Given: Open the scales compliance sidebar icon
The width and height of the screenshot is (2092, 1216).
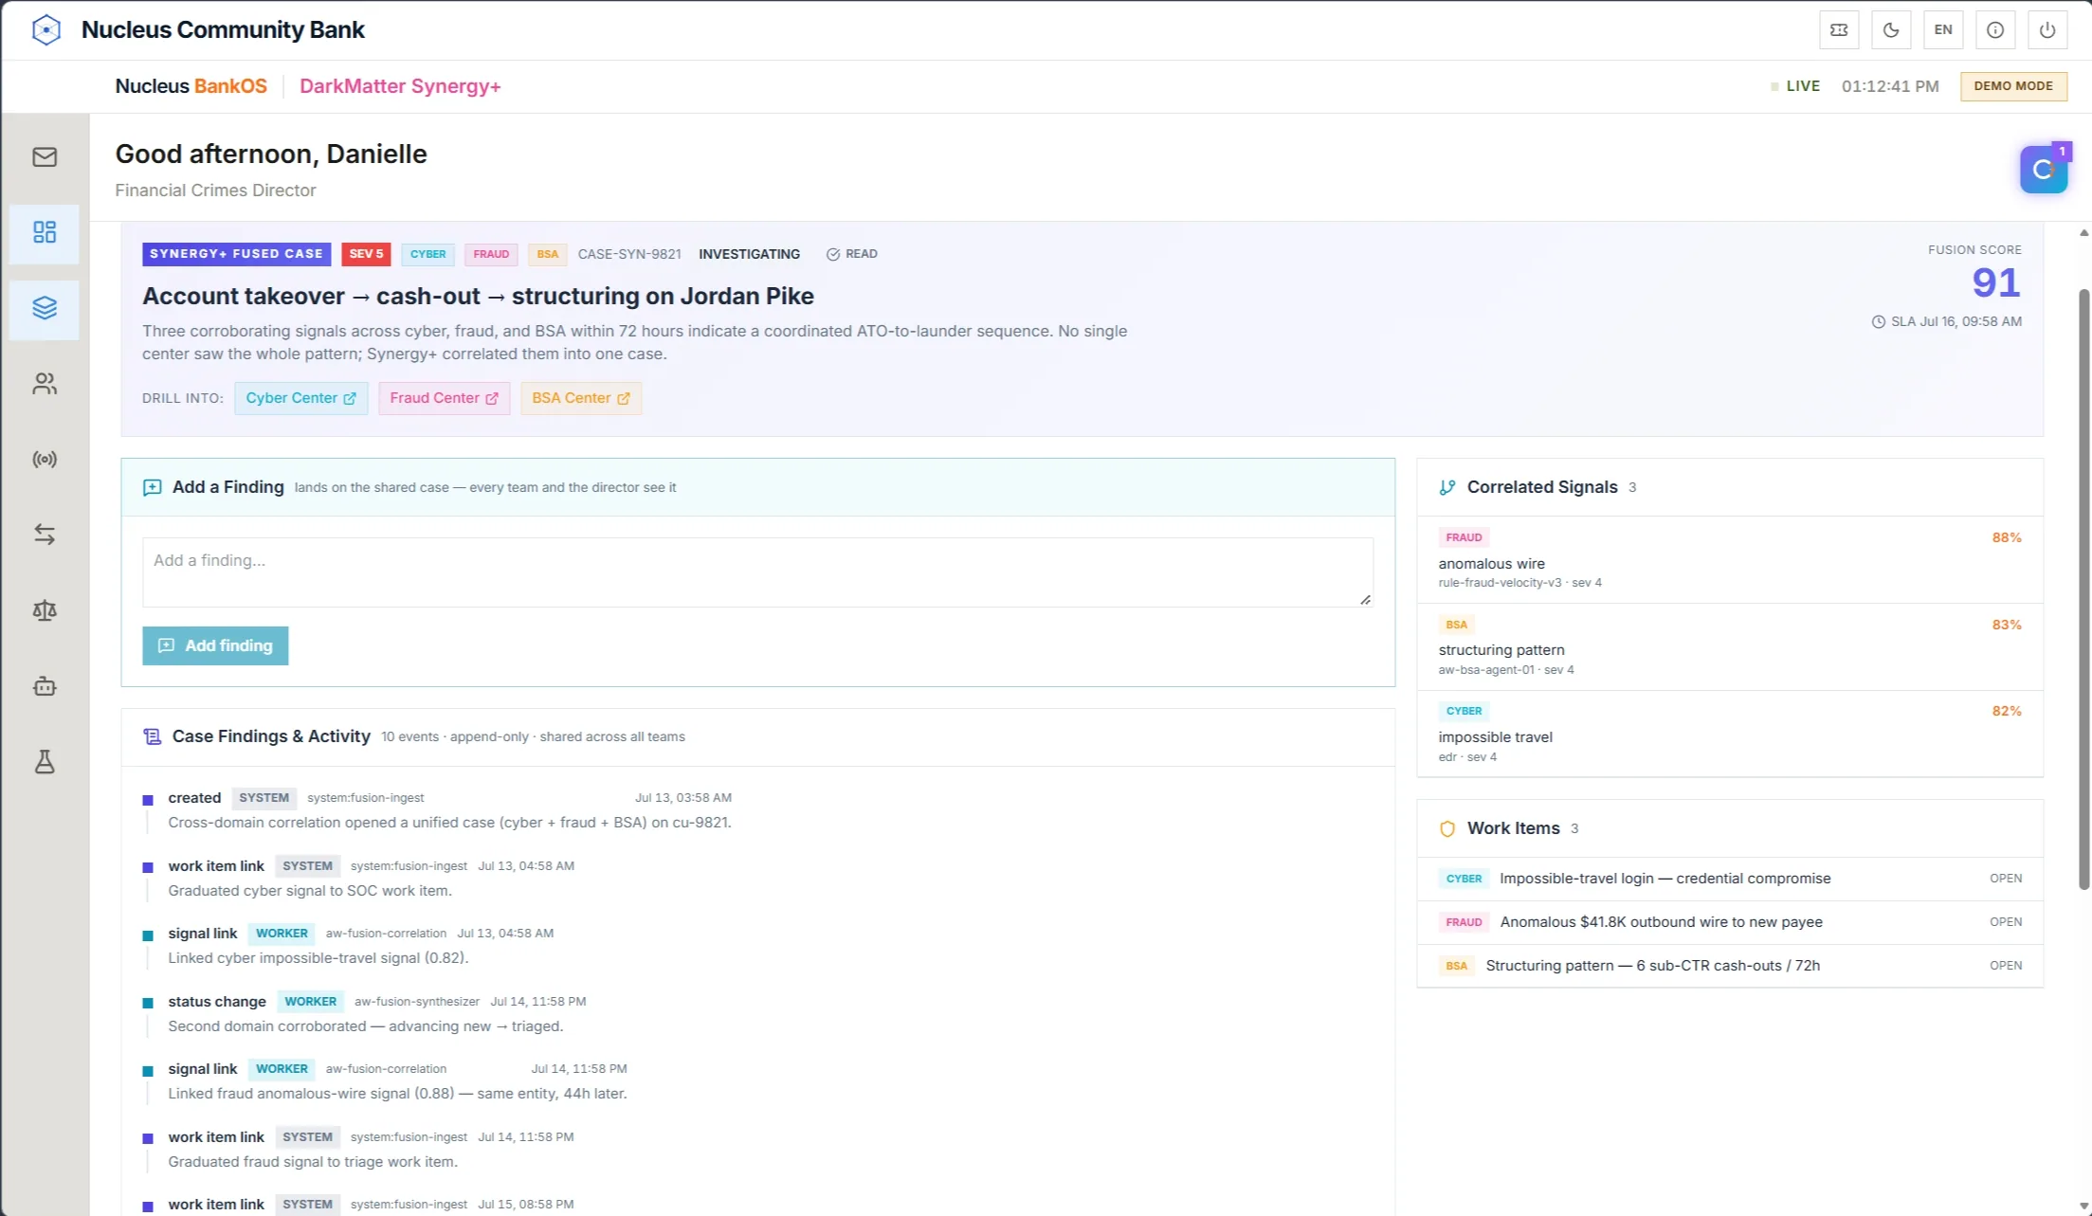Looking at the screenshot, I should (45, 610).
